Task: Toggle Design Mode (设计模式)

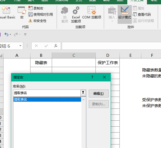Action: [125, 14]
